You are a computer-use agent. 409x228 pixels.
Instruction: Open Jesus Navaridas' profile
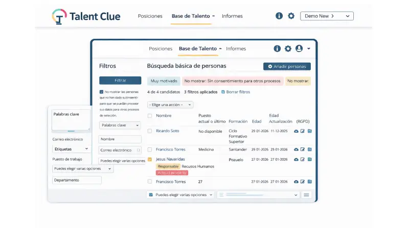[170, 159]
